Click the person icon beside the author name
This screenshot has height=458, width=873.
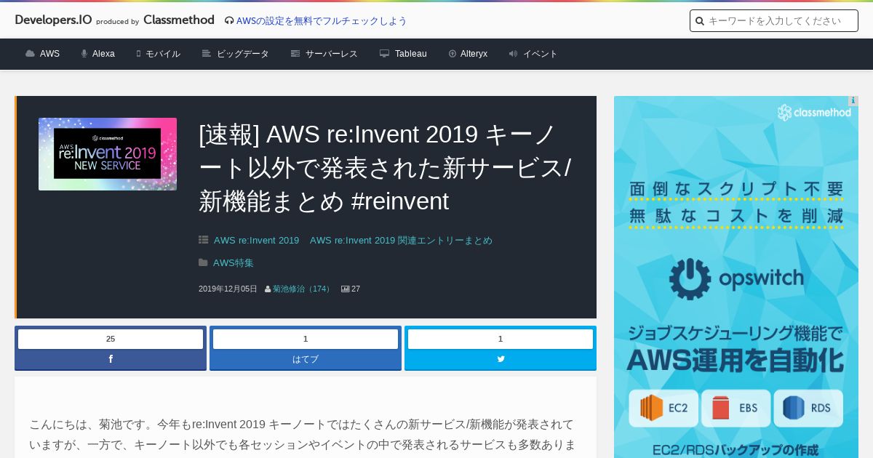(268, 289)
